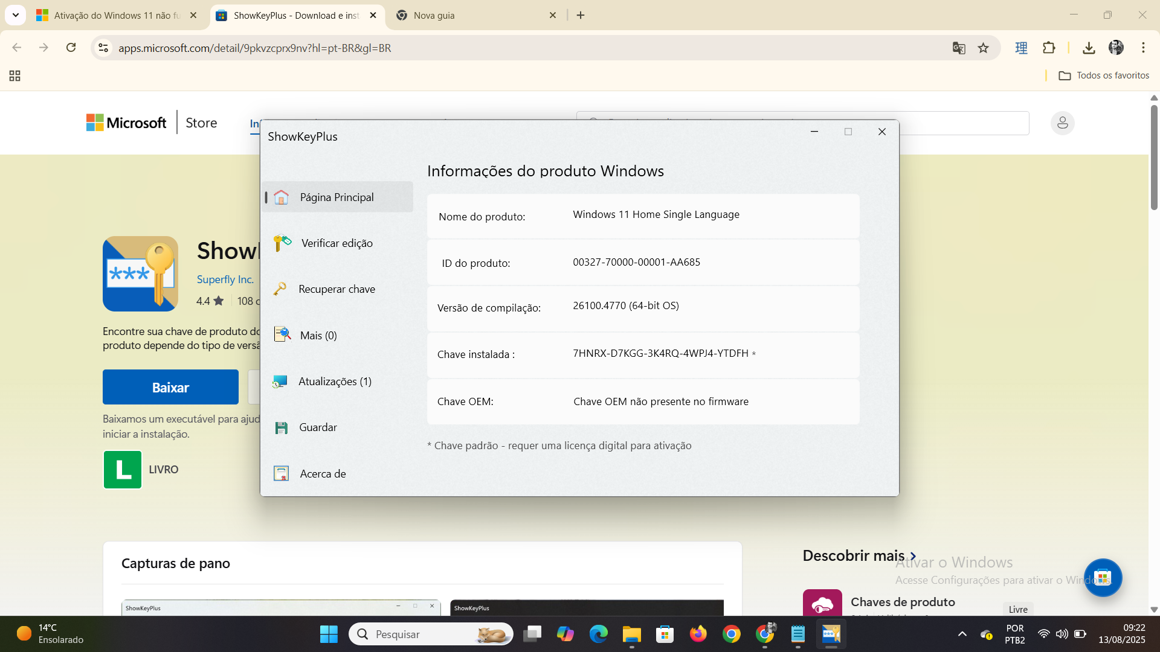This screenshot has width=1160, height=652.
Task: Click the Microsoft logo in the store header
Action: click(126, 123)
